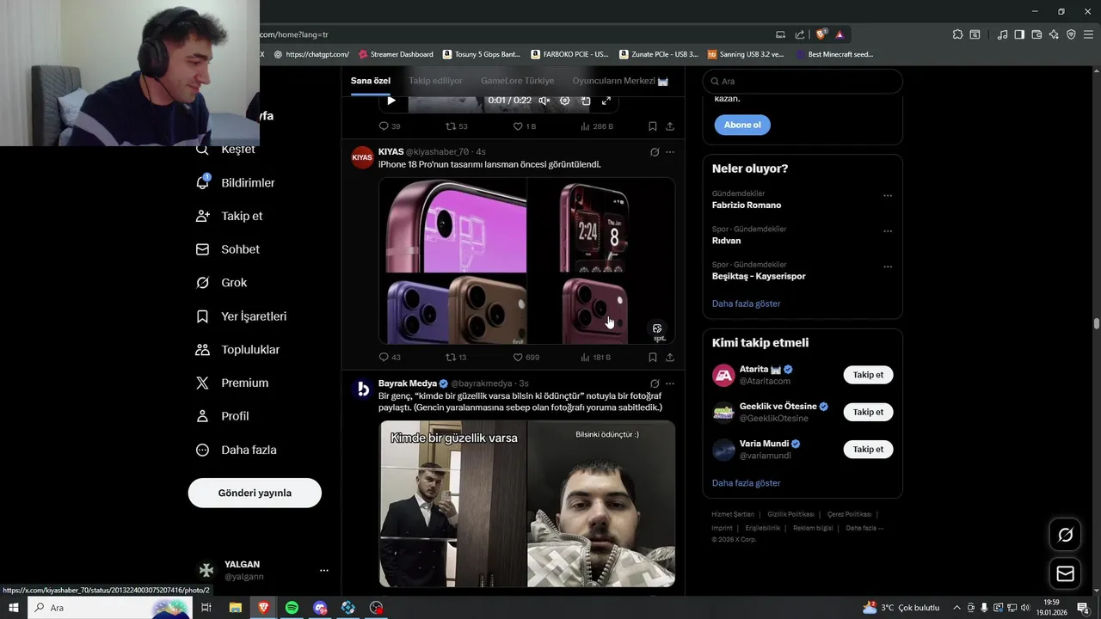Image resolution: width=1101 pixels, height=619 pixels.
Task: Open purple iPhone image thumbnail top-left
Action: [452, 225]
